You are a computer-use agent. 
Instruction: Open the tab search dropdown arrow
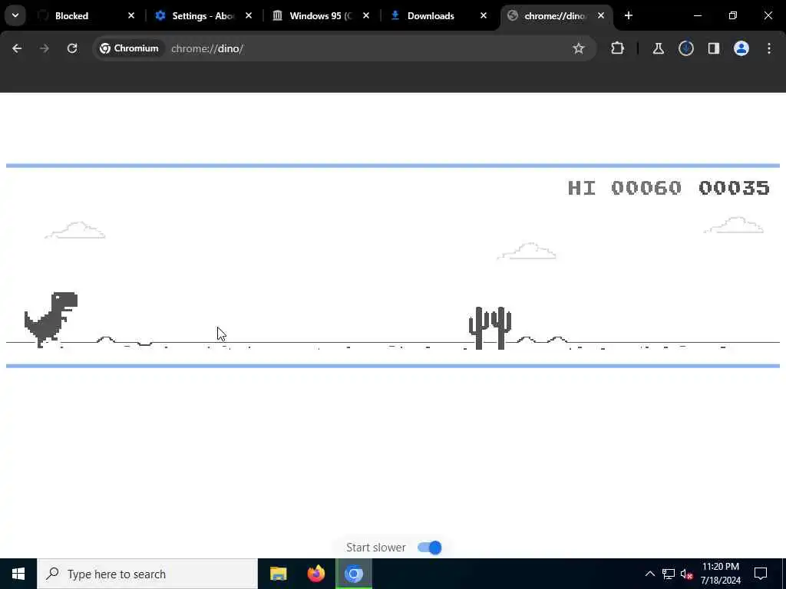click(x=15, y=15)
